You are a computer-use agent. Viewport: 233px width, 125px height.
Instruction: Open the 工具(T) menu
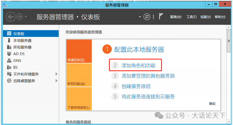click(x=192, y=17)
